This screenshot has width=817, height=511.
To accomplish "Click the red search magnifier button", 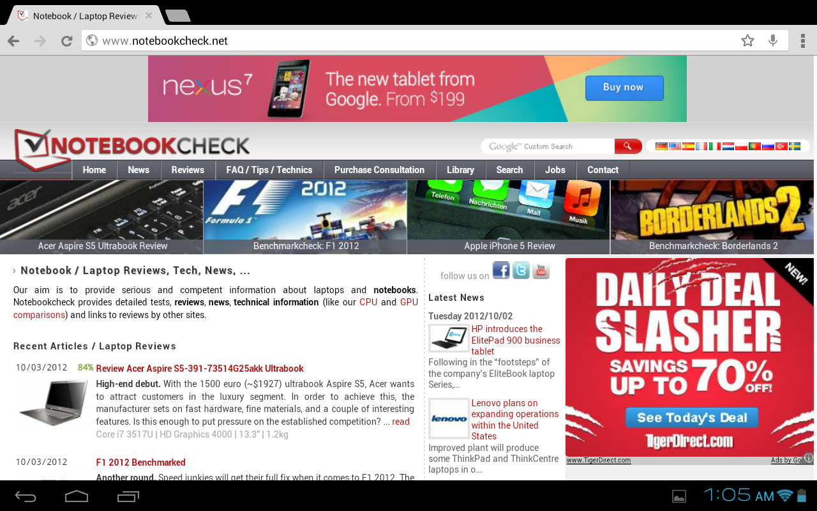I will (x=628, y=146).
